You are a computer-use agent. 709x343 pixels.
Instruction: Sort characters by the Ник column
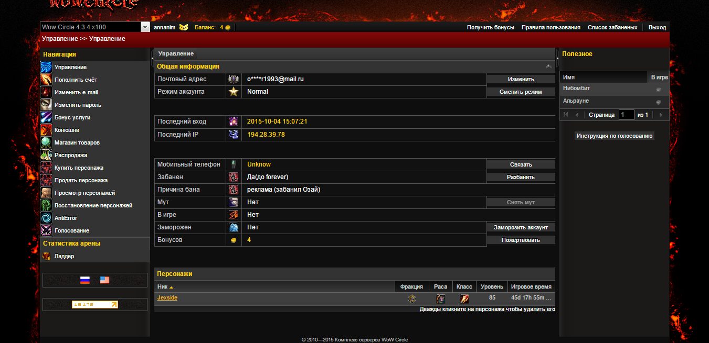click(165, 287)
